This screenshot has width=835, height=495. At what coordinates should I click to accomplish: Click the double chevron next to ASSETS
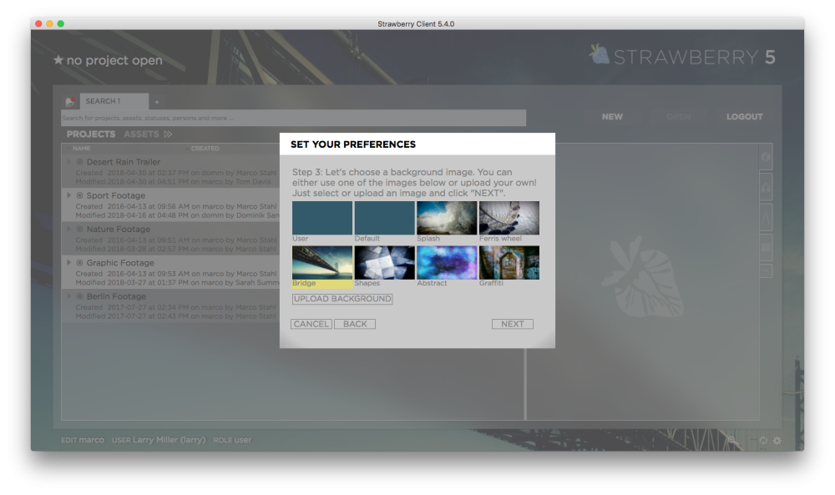[168, 134]
